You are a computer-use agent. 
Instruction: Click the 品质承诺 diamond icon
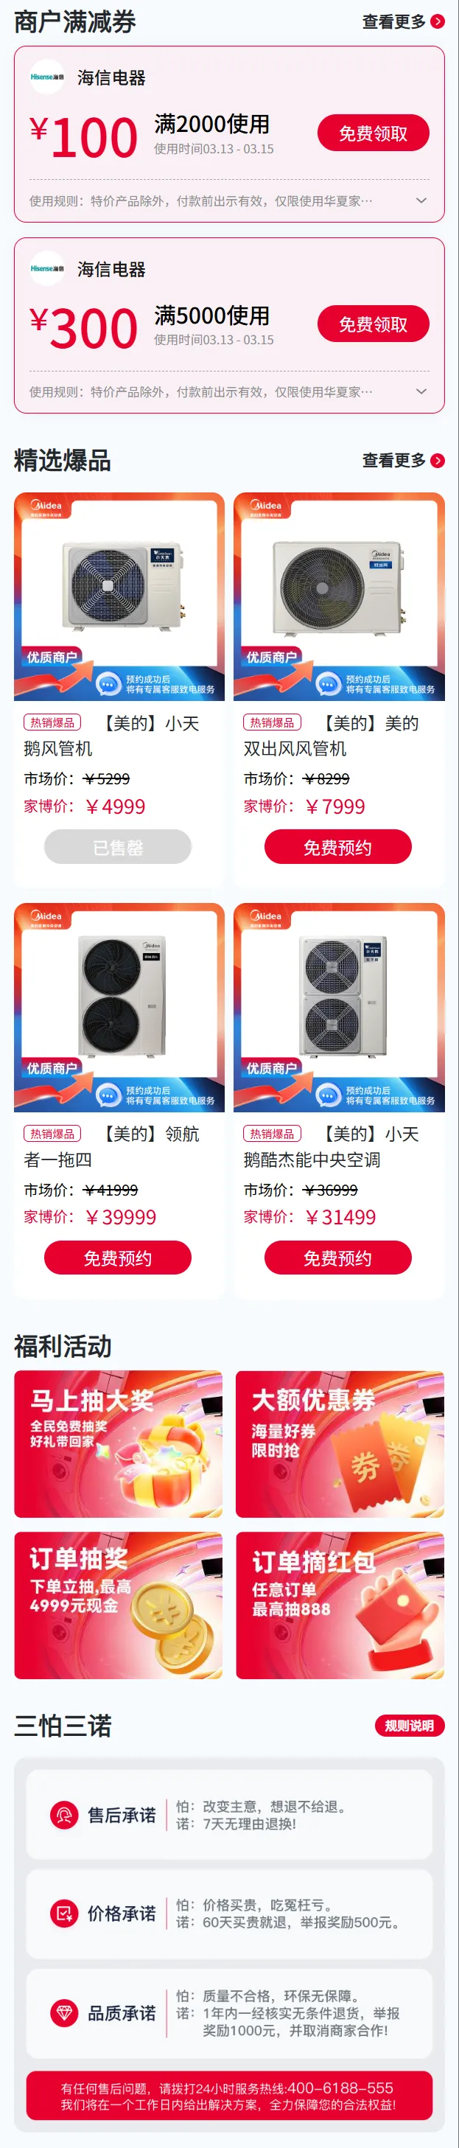(64, 2013)
